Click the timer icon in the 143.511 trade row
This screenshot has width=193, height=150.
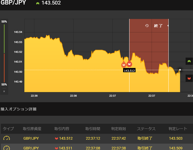coord(6,148)
